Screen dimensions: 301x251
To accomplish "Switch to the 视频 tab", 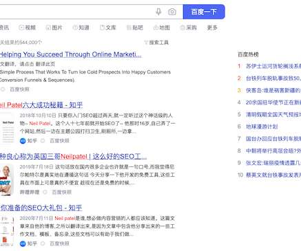I will coord(28,28).
